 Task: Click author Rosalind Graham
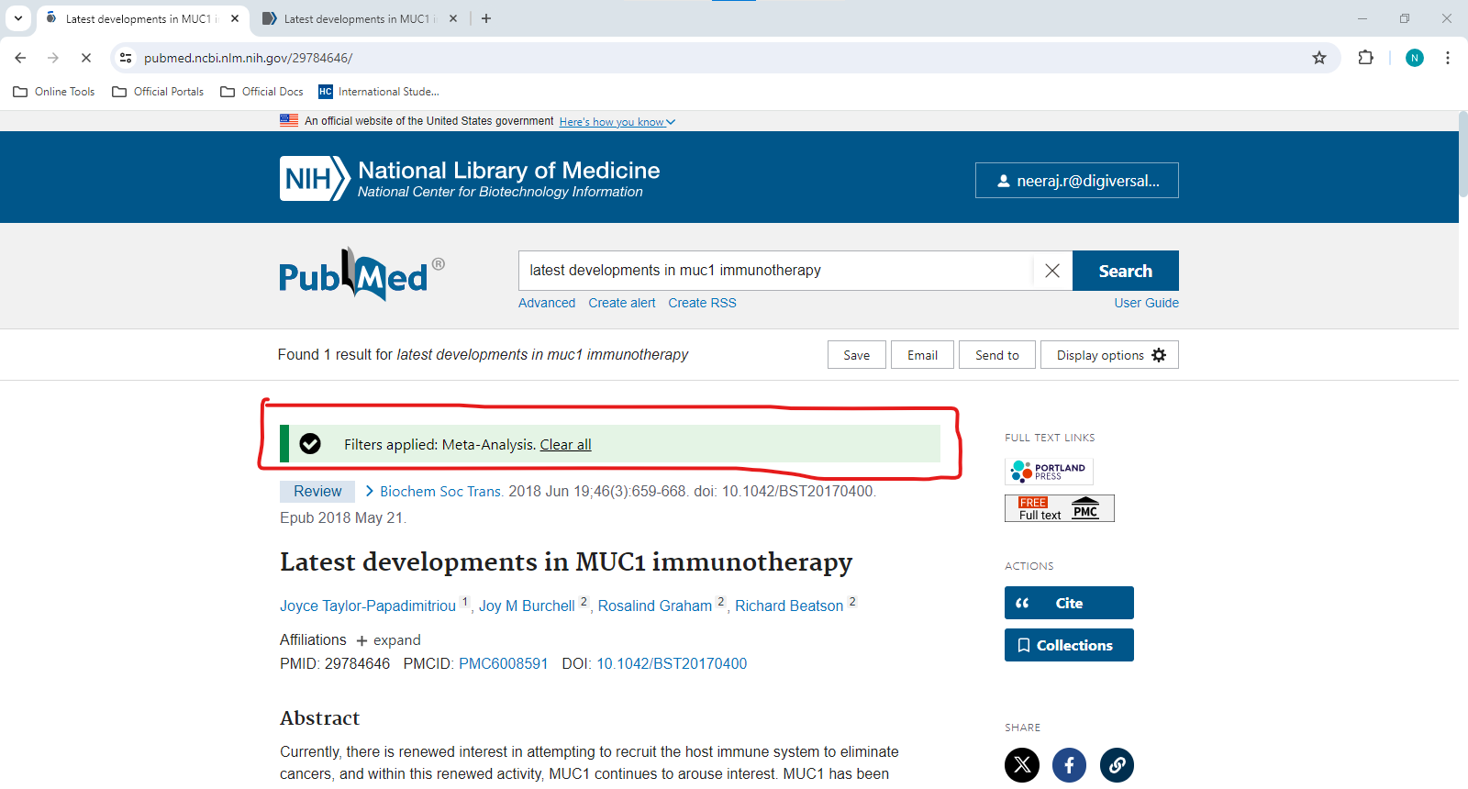[x=655, y=606]
